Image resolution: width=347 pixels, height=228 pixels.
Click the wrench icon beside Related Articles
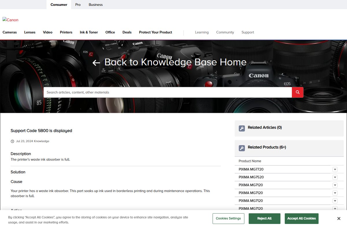point(242,128)
